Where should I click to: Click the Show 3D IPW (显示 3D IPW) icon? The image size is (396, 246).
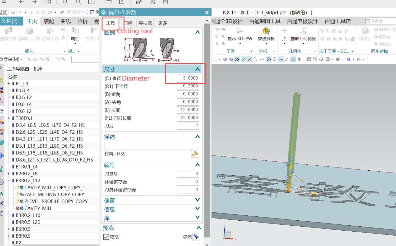pos(240,31)
